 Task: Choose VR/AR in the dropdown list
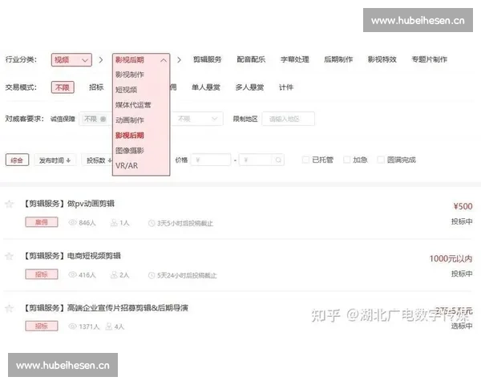(x=127, y=166)
